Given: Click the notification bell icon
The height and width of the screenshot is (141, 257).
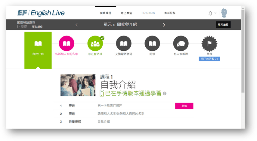Looking at the screenshot, I should [x=210, y=13].
